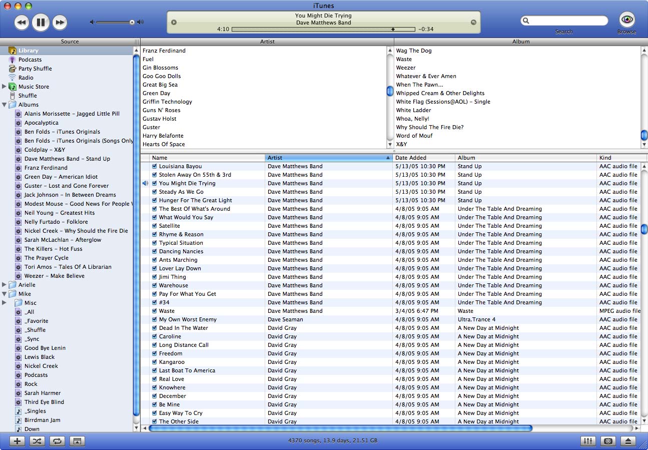
Task: Click the Source header above the sidebar
Action: pyautogui.click(x=70, y=42)
